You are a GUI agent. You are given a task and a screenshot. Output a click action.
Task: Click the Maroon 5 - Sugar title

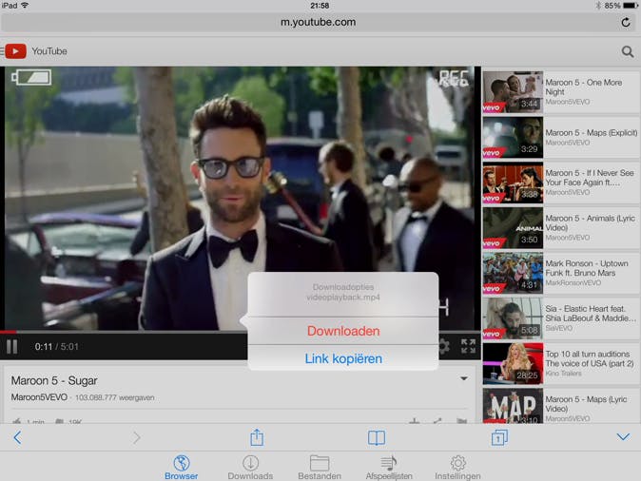[x=54, y=381]
